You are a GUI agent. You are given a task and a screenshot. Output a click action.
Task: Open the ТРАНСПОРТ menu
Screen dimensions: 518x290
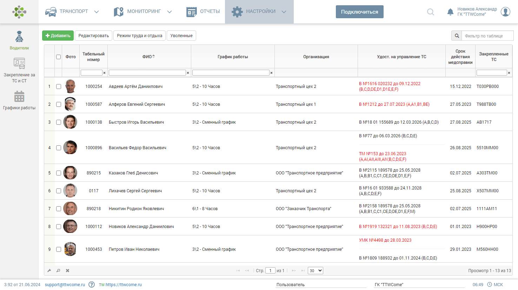(x=72, y=12)
